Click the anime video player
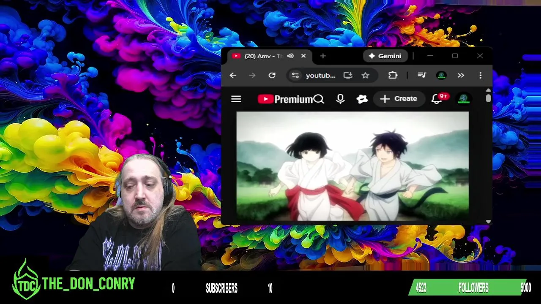541x304 pixels. tap(352, 166)
